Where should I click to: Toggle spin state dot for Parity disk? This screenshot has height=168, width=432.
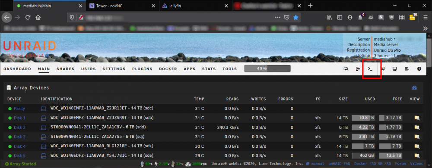tap(10, 109)
